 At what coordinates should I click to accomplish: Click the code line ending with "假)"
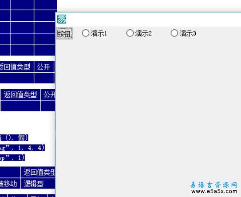(x=14, y=138)
